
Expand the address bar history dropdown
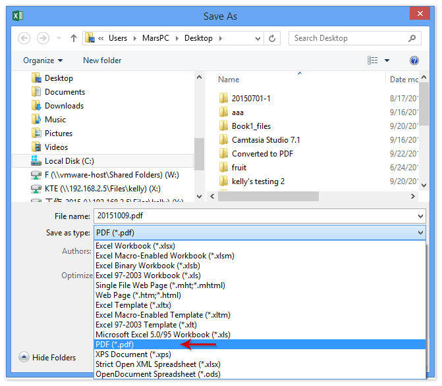point(258,38)
